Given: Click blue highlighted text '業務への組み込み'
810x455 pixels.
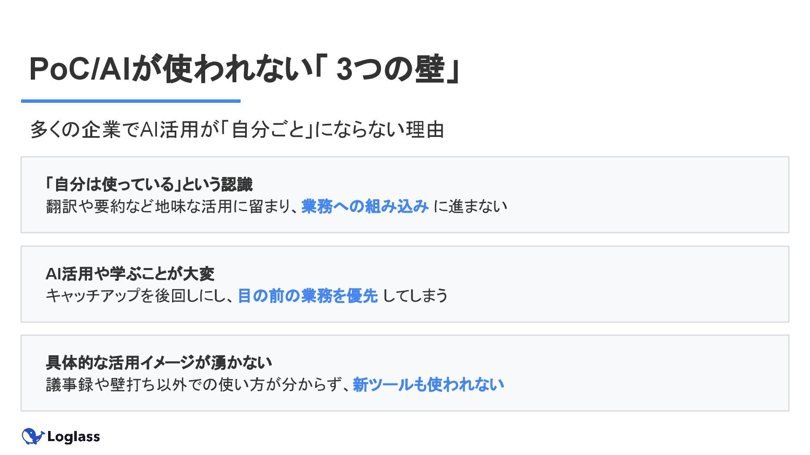Looking at the screenshot, I should pos(365,206).
